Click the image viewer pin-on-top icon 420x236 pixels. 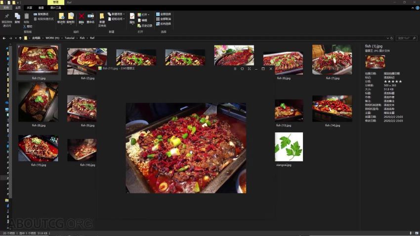pos(242,69)
